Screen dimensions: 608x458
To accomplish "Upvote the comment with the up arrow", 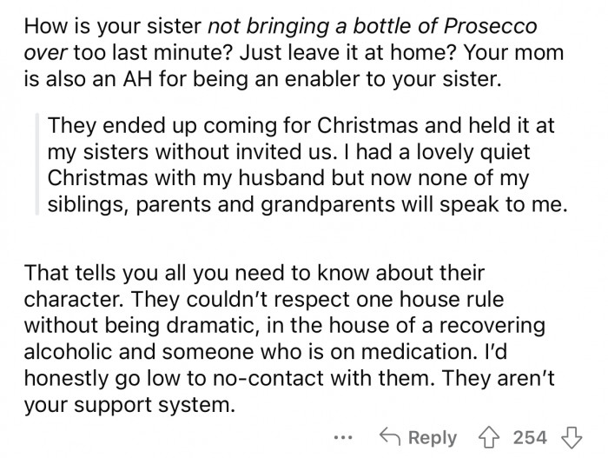I will [490, 438].
